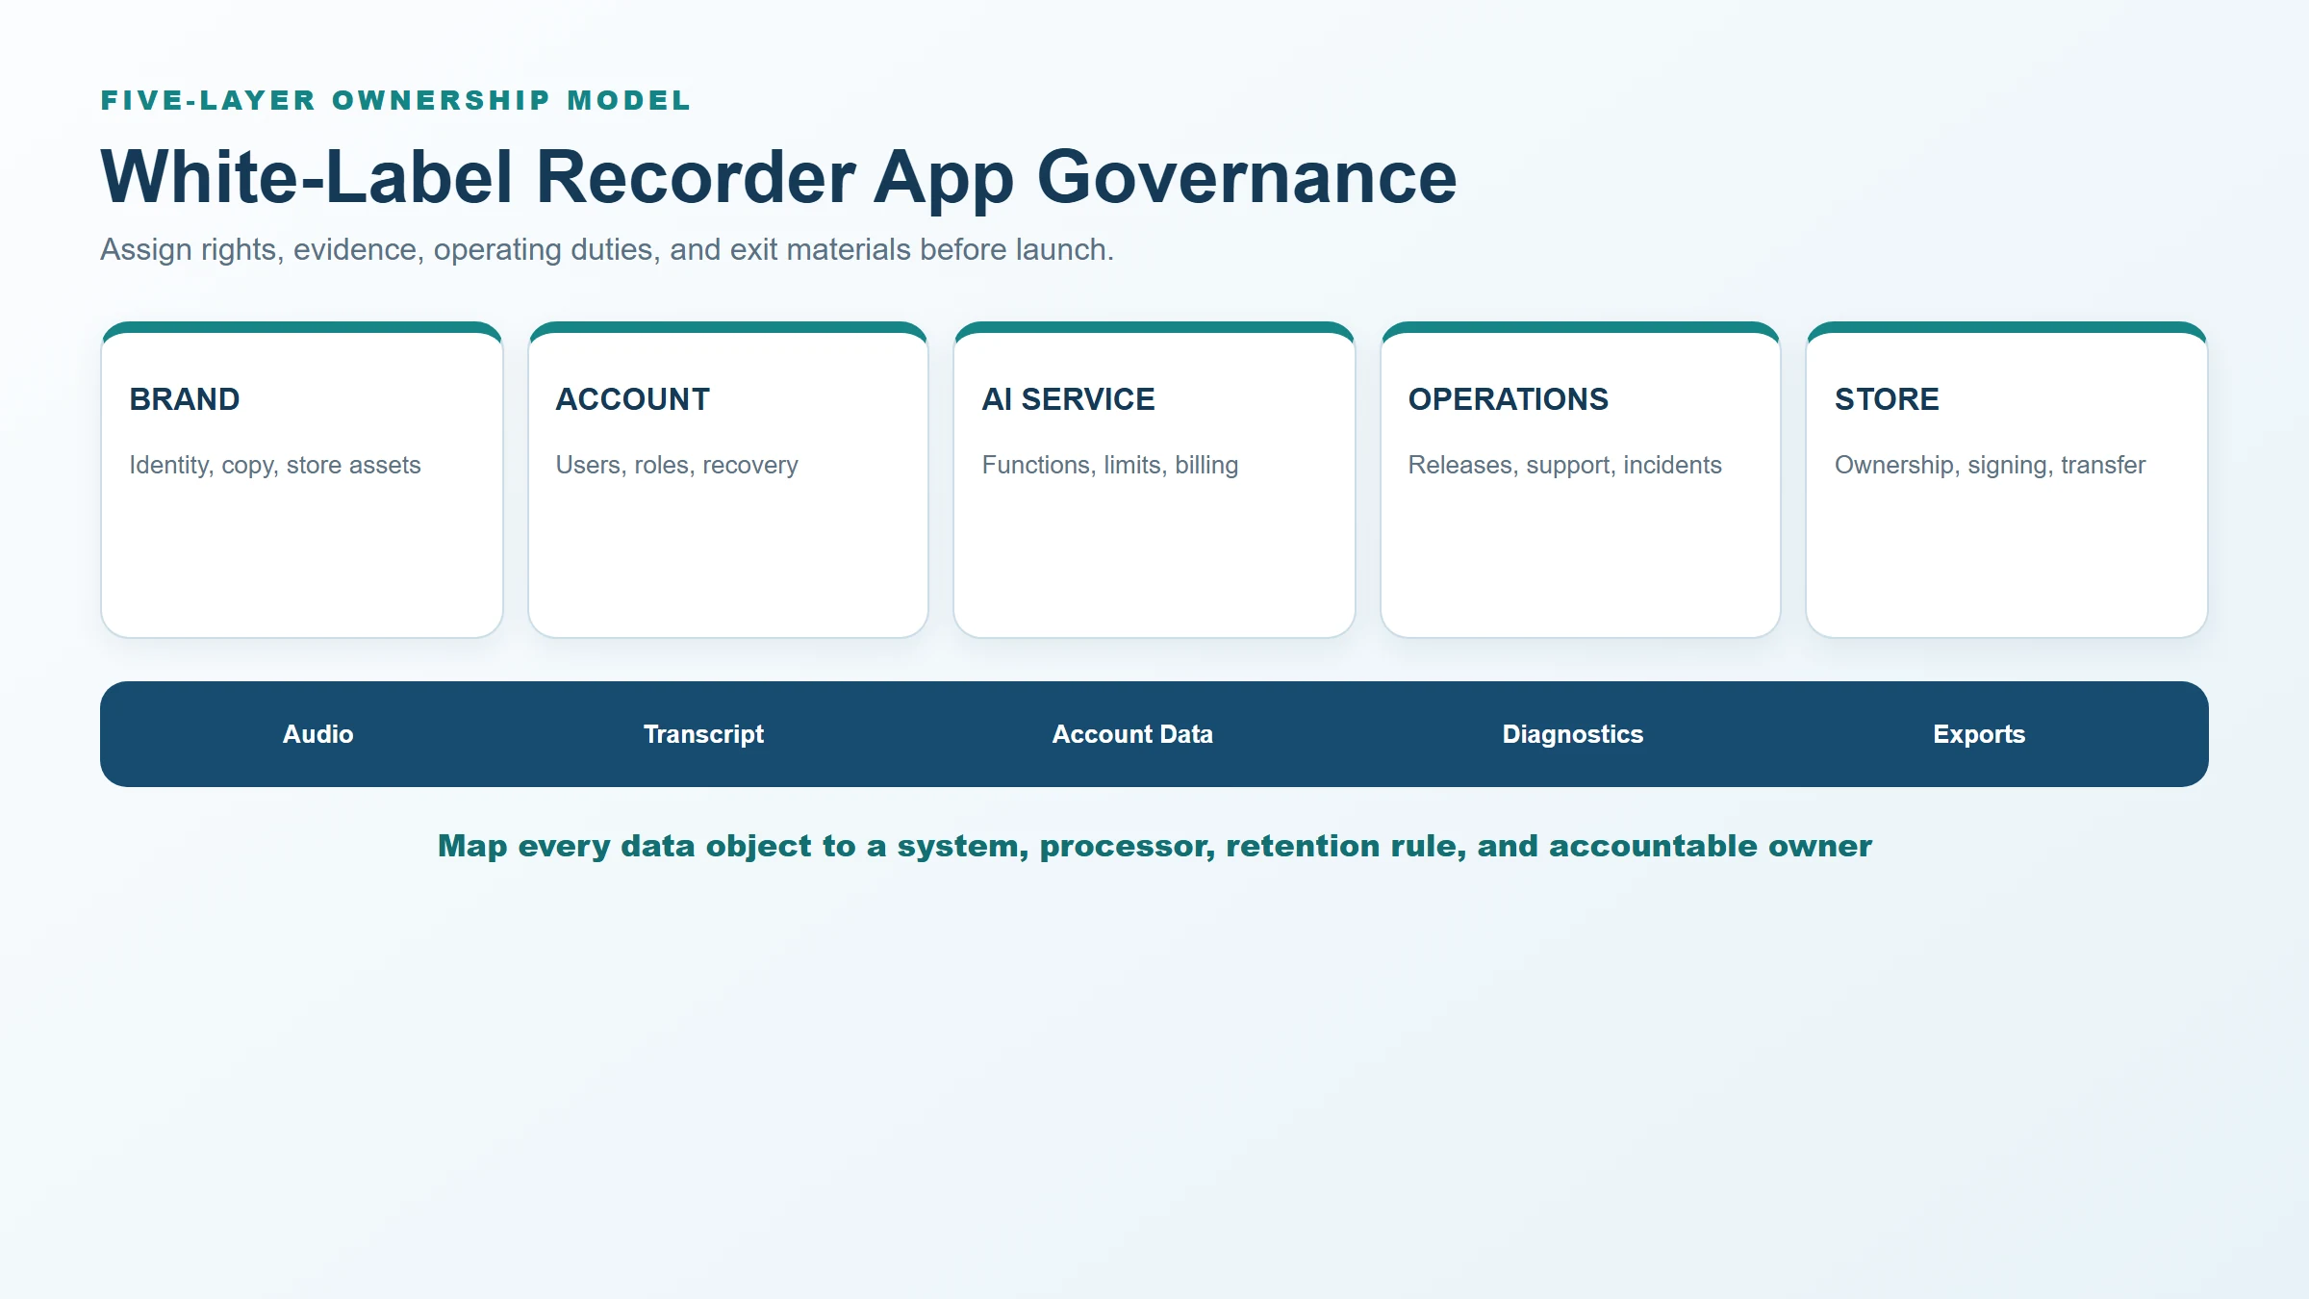Click the 'Assign rights, evidence, operating duties' subtitle
2309x1299 pixels.
(607, 249)
